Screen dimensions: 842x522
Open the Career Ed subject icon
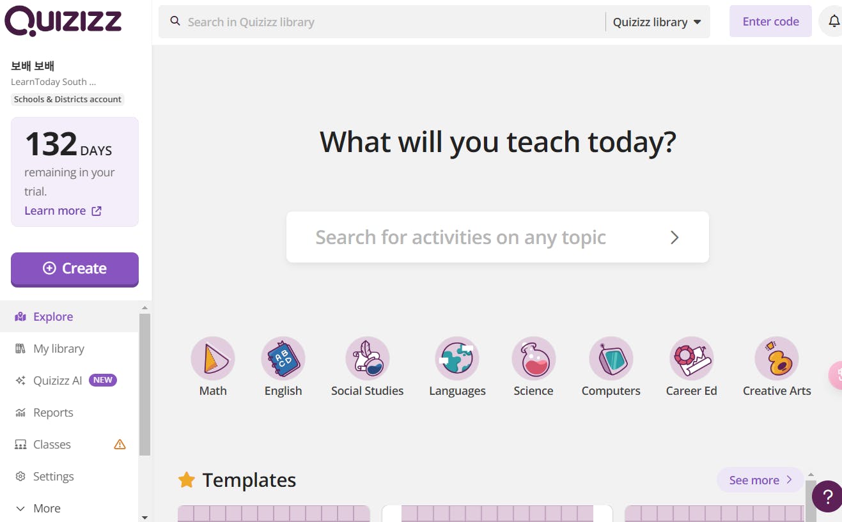(x=691, y=358)
